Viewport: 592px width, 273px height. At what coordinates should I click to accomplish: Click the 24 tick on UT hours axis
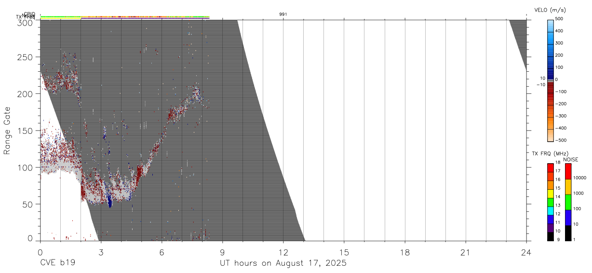(x=526, y=252)
